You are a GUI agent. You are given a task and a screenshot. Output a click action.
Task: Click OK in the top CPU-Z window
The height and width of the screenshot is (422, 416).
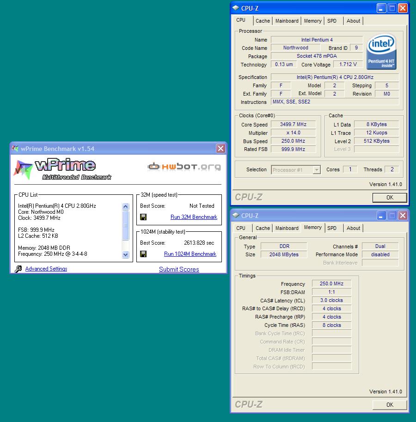coord(390,197)
